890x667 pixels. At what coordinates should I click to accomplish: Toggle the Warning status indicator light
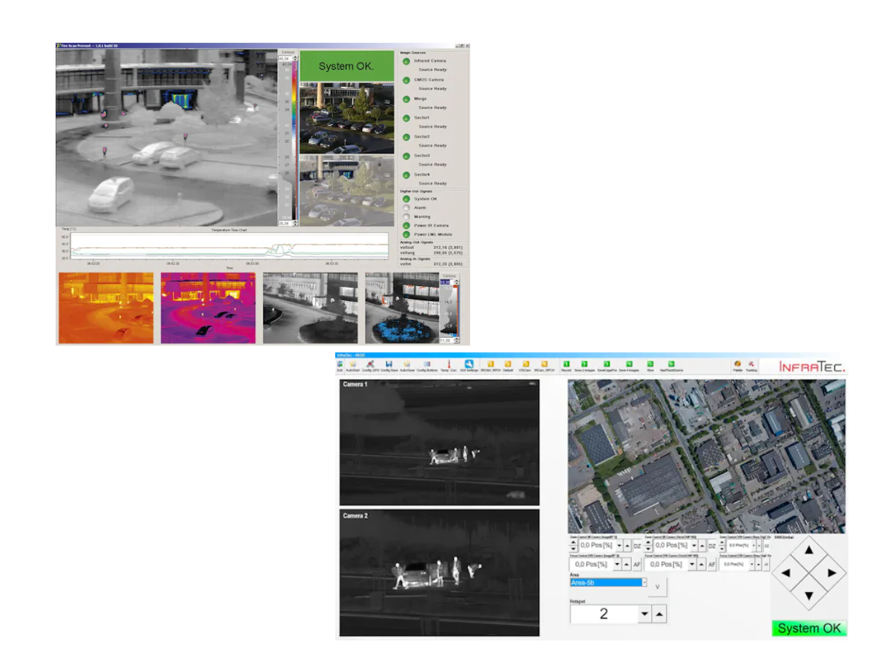click(406, 217)
